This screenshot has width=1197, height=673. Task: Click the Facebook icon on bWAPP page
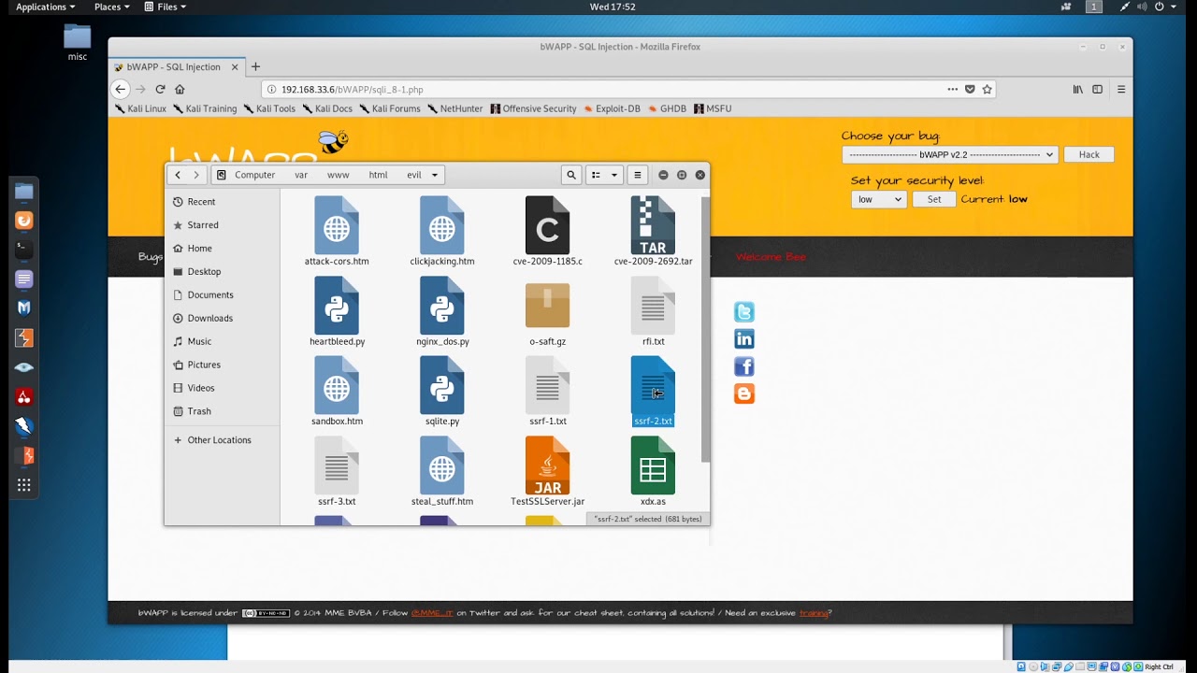pos(744,366)
